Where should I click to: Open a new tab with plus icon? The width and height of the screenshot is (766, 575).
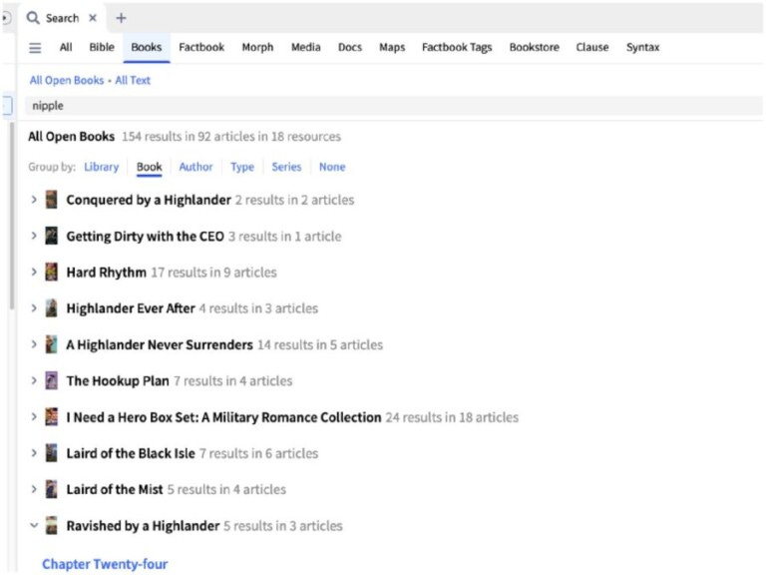tap(121, 18)
